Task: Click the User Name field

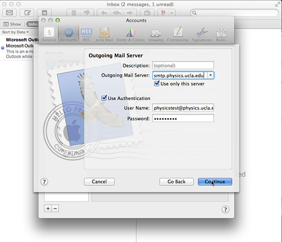Action: click(183, 108)
